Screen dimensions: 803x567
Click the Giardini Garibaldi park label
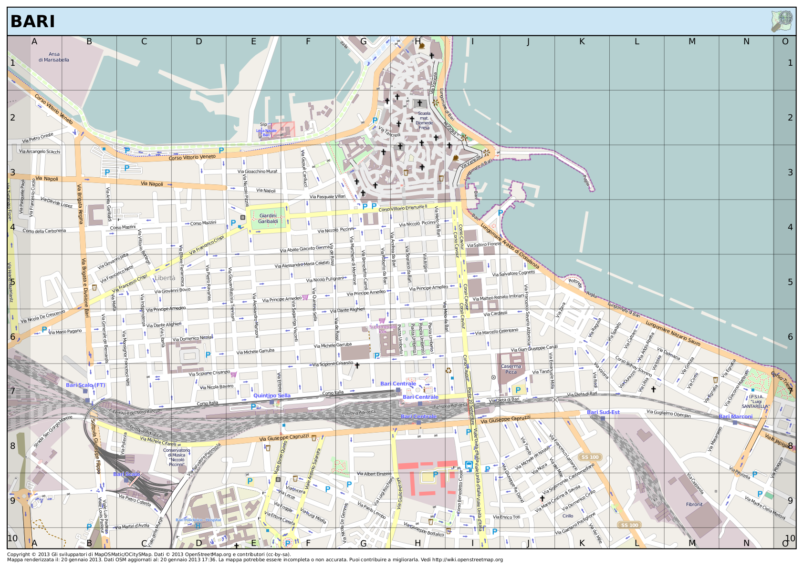tap(268, 218)
